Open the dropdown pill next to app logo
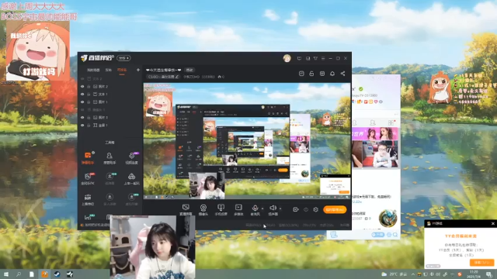Viewport: 497px width, 279px height. [x=123, y=58]
